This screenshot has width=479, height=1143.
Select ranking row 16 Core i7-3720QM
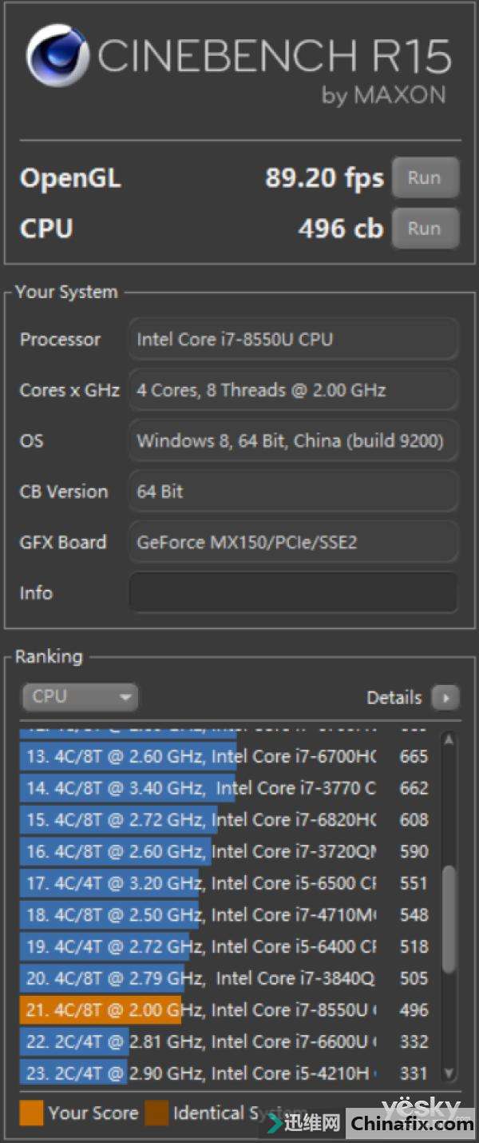tap(228, 851)
